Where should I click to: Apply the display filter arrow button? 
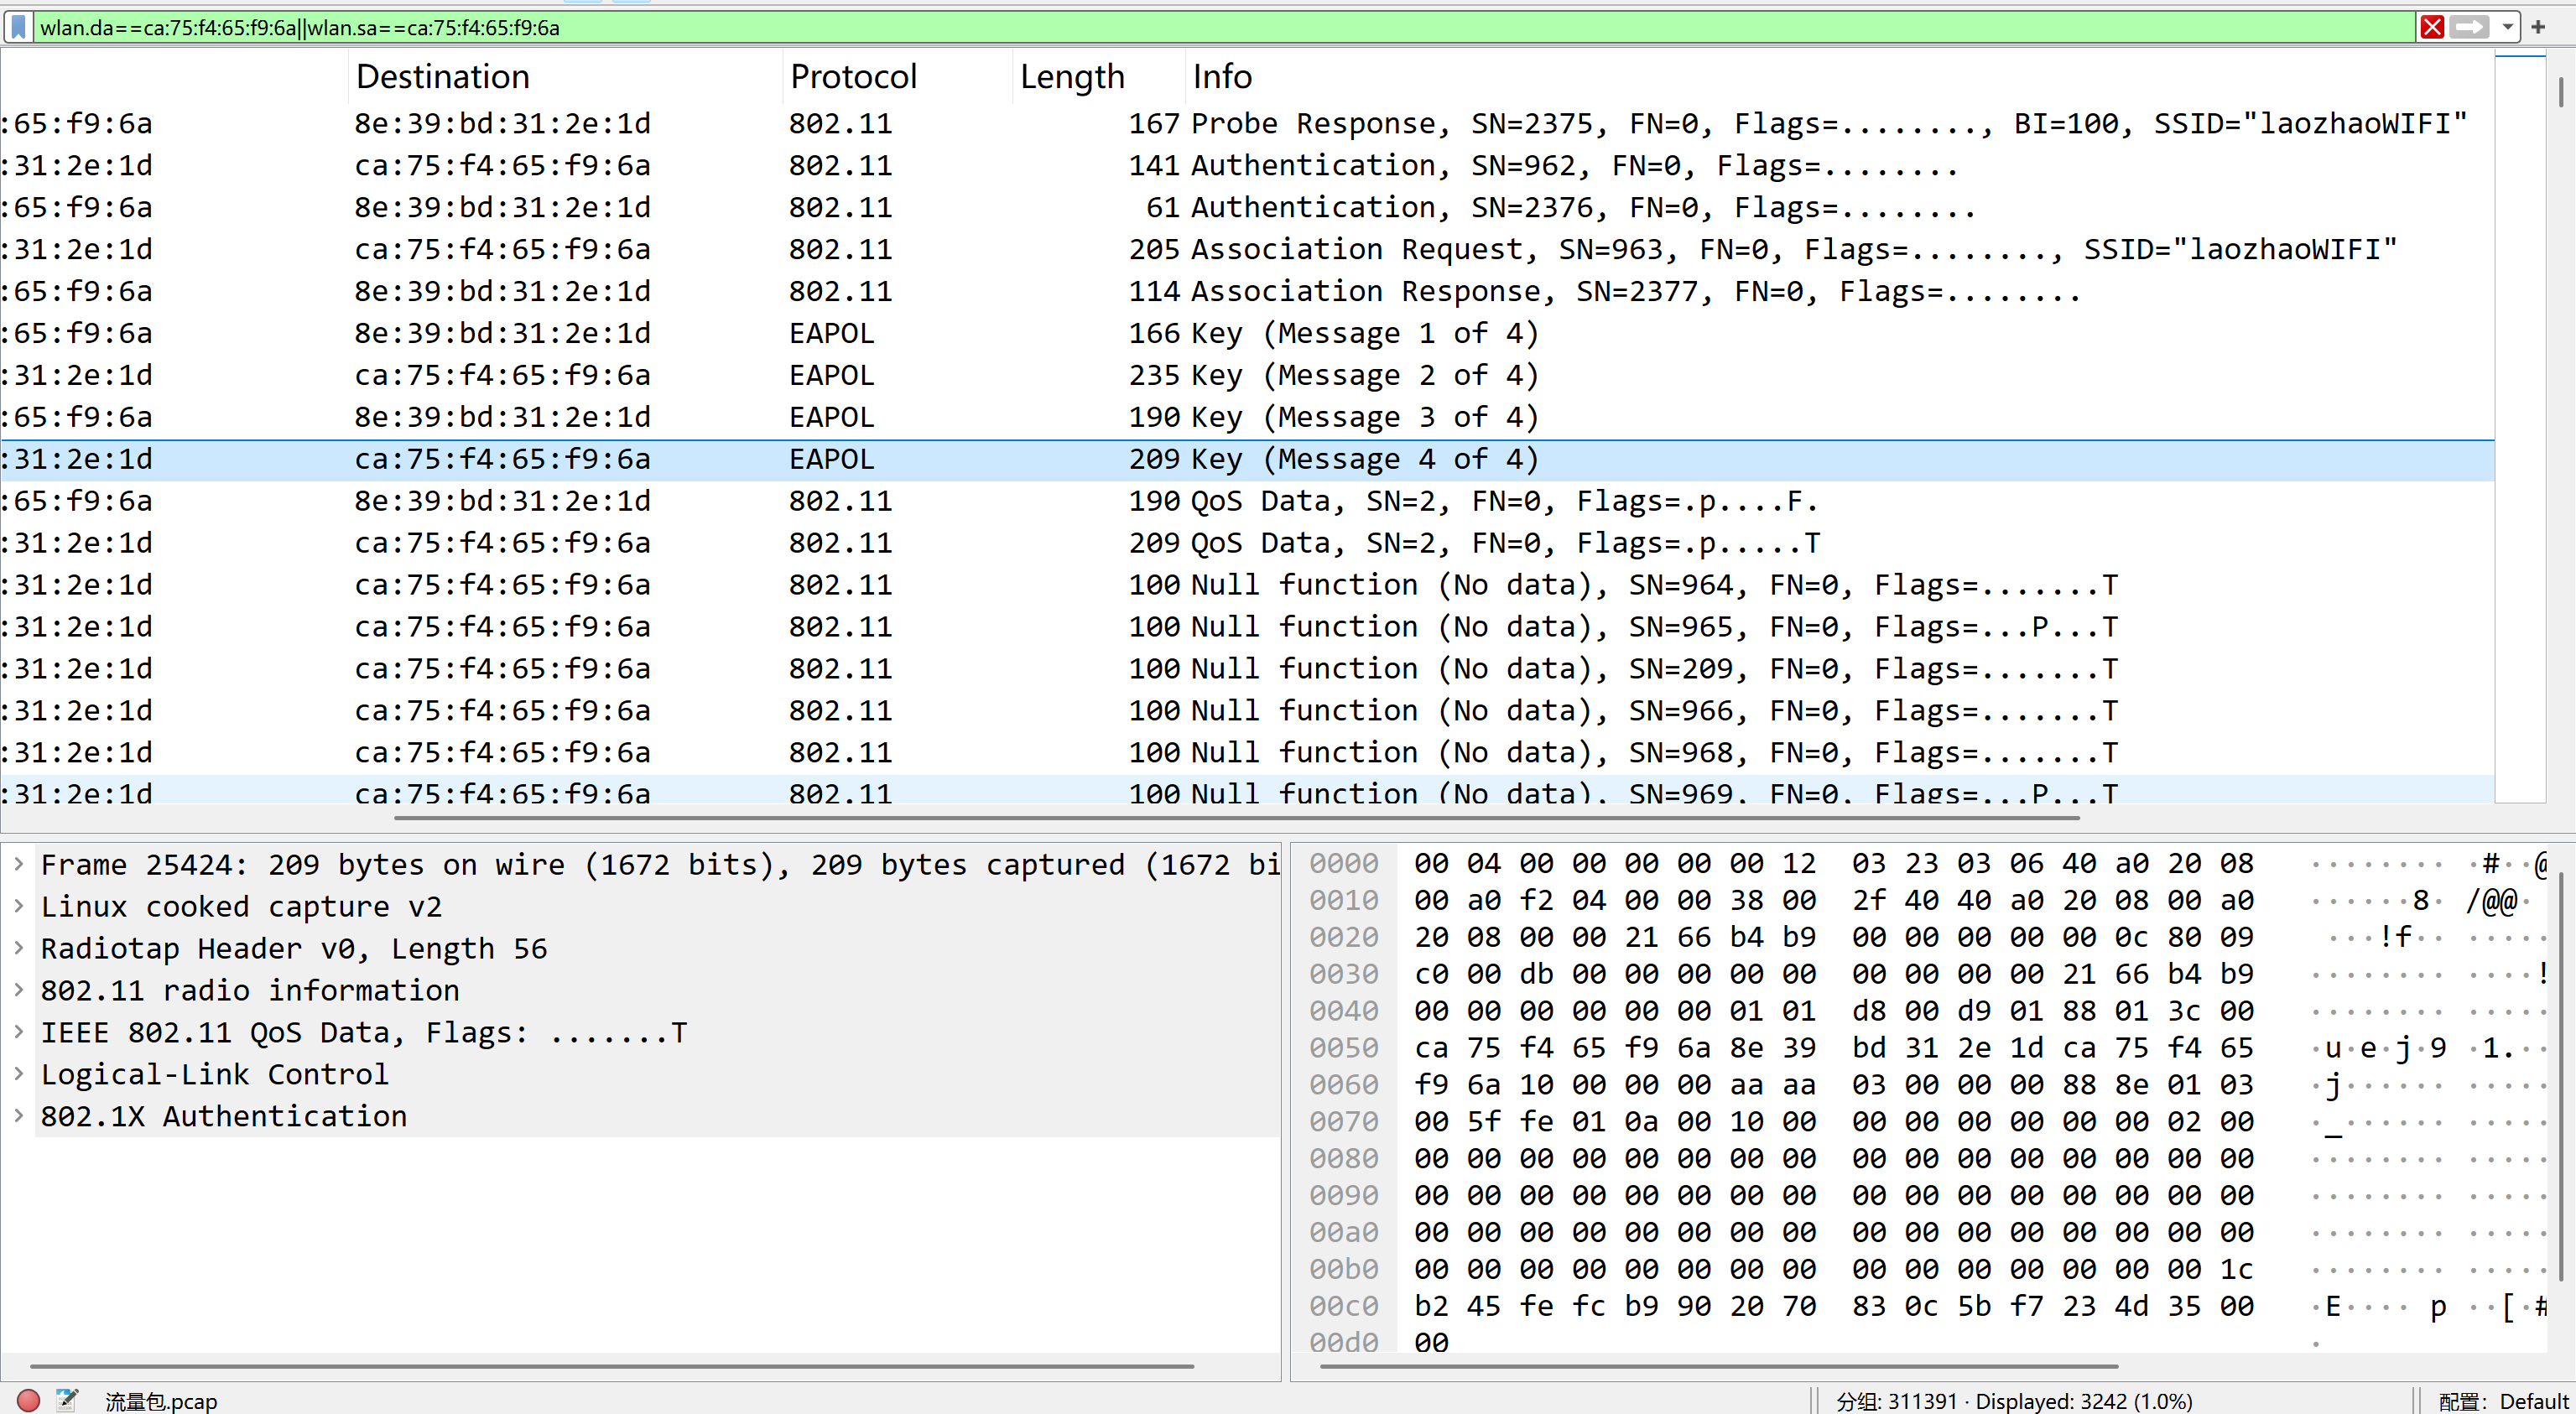(x=2469, y=27)
